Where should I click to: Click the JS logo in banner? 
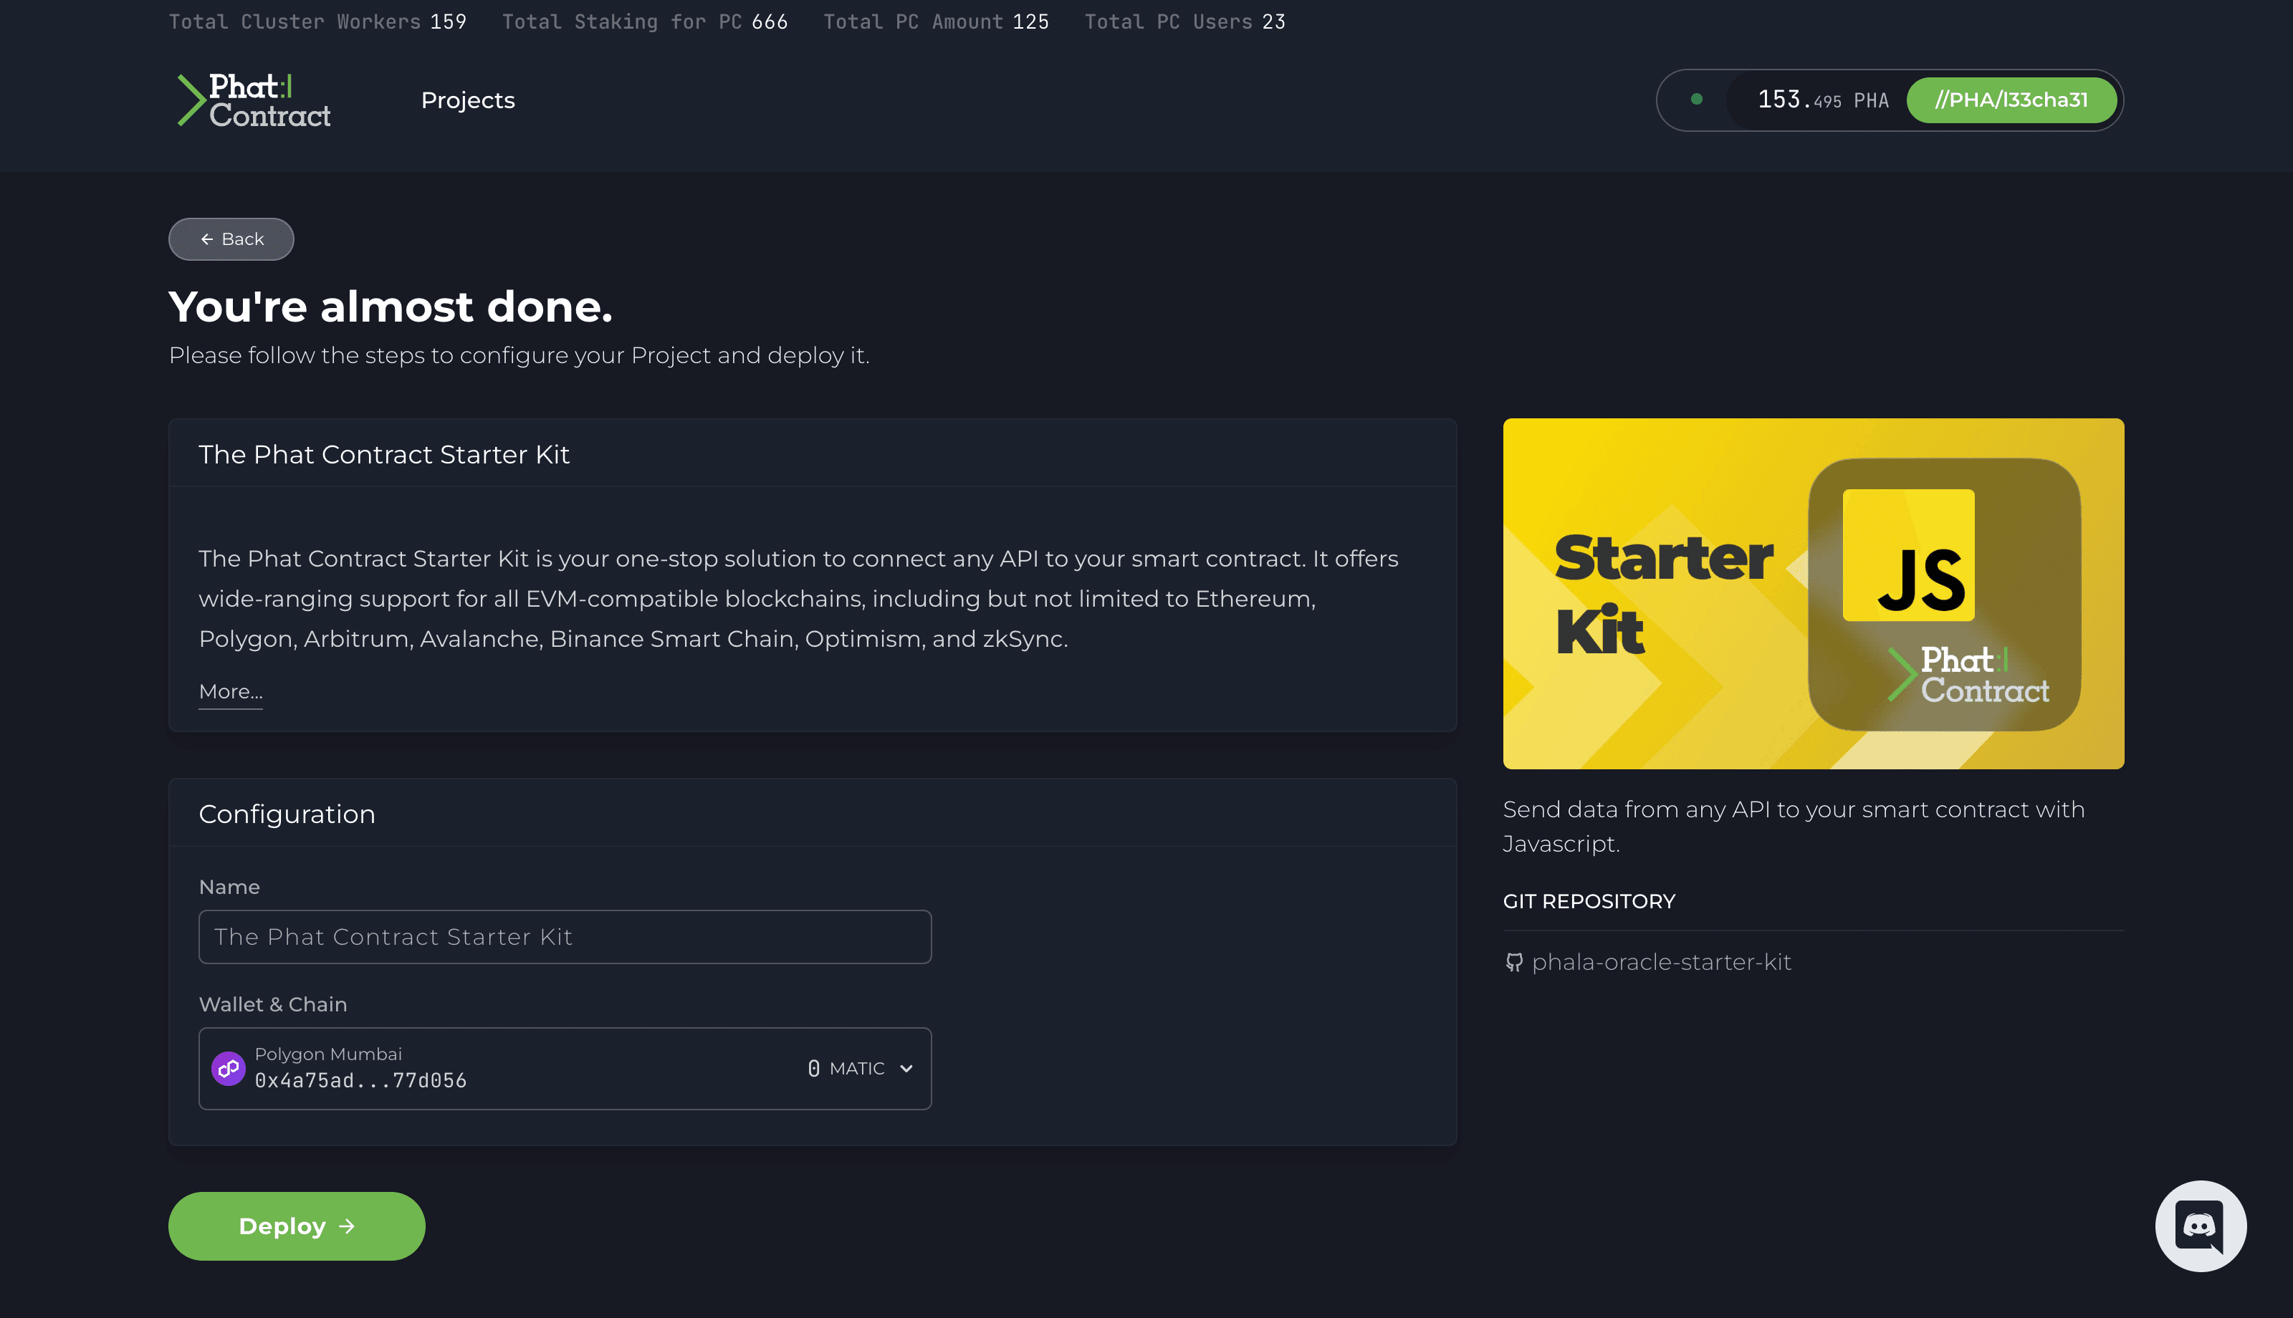tap(1908, 556)
